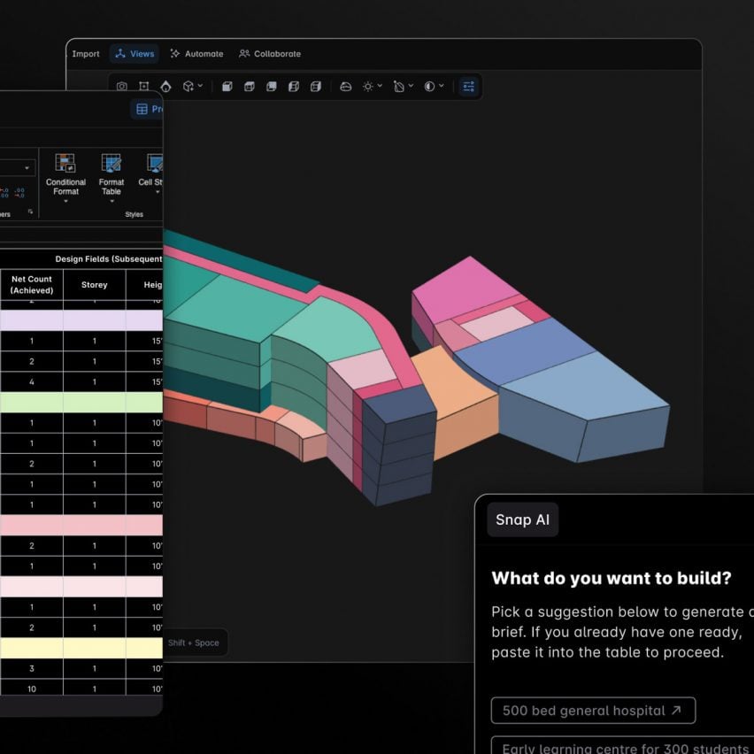
Task: Switch to the Views tab
Action: pos(135,54)
